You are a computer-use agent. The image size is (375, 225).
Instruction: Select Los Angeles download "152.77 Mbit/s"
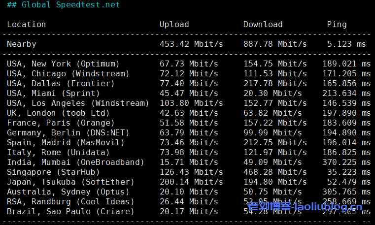tap(275, 103)
